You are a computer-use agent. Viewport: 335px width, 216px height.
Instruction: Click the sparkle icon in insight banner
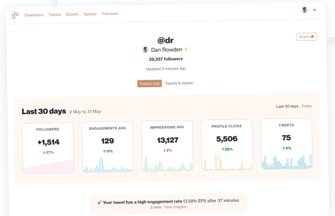pos(99,202)
